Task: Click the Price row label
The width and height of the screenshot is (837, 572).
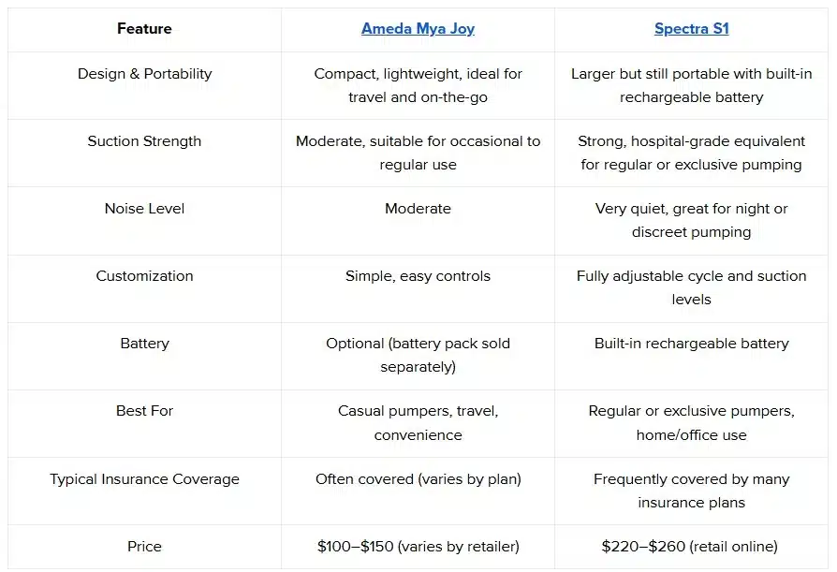Action: pyautogui.click(x=144, y=547)
